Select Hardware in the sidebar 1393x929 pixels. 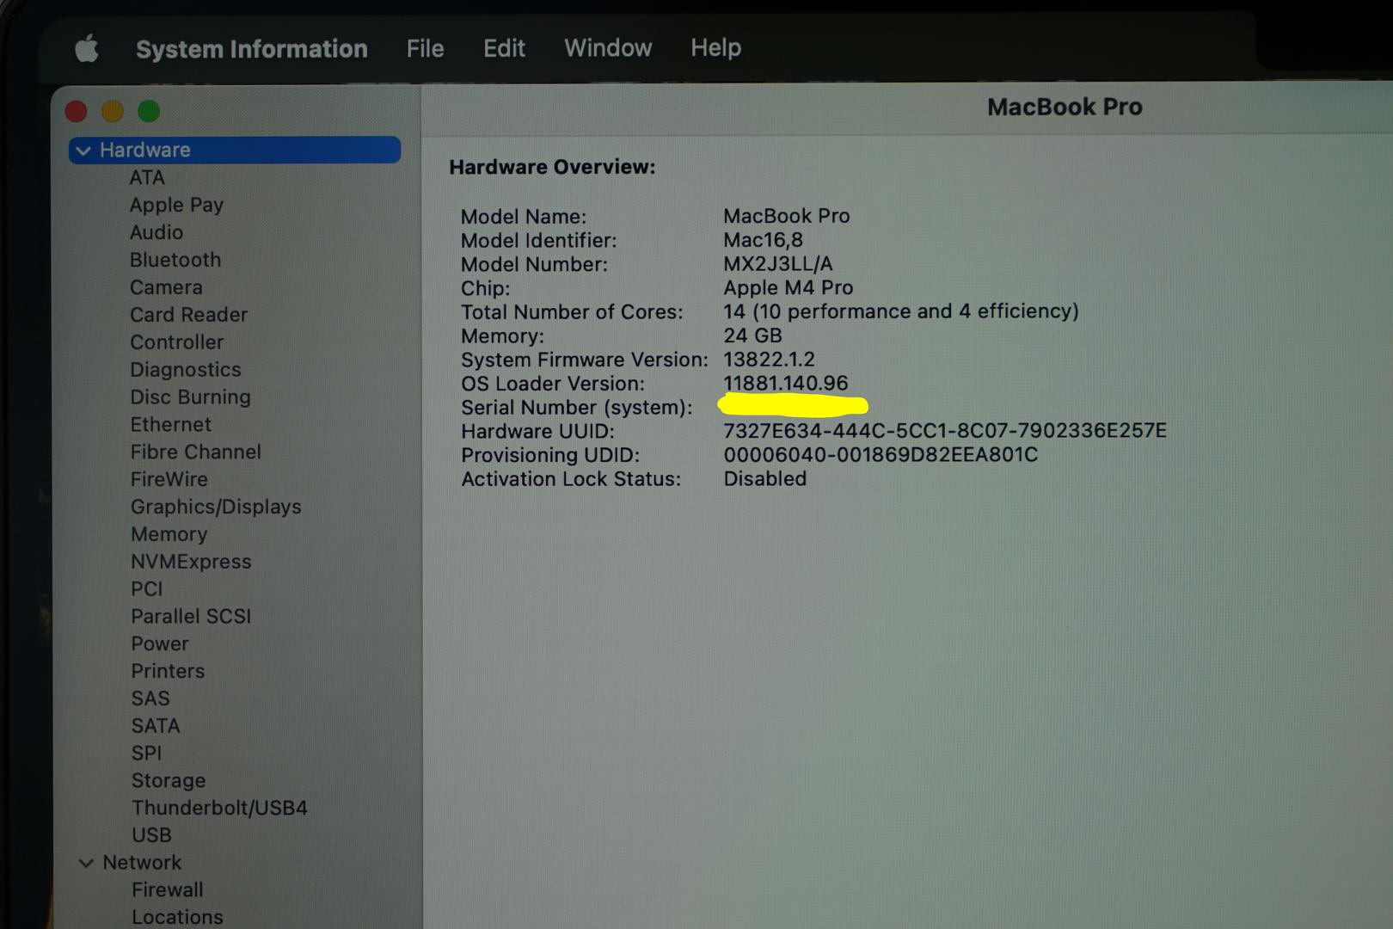(x=235, y=150)
